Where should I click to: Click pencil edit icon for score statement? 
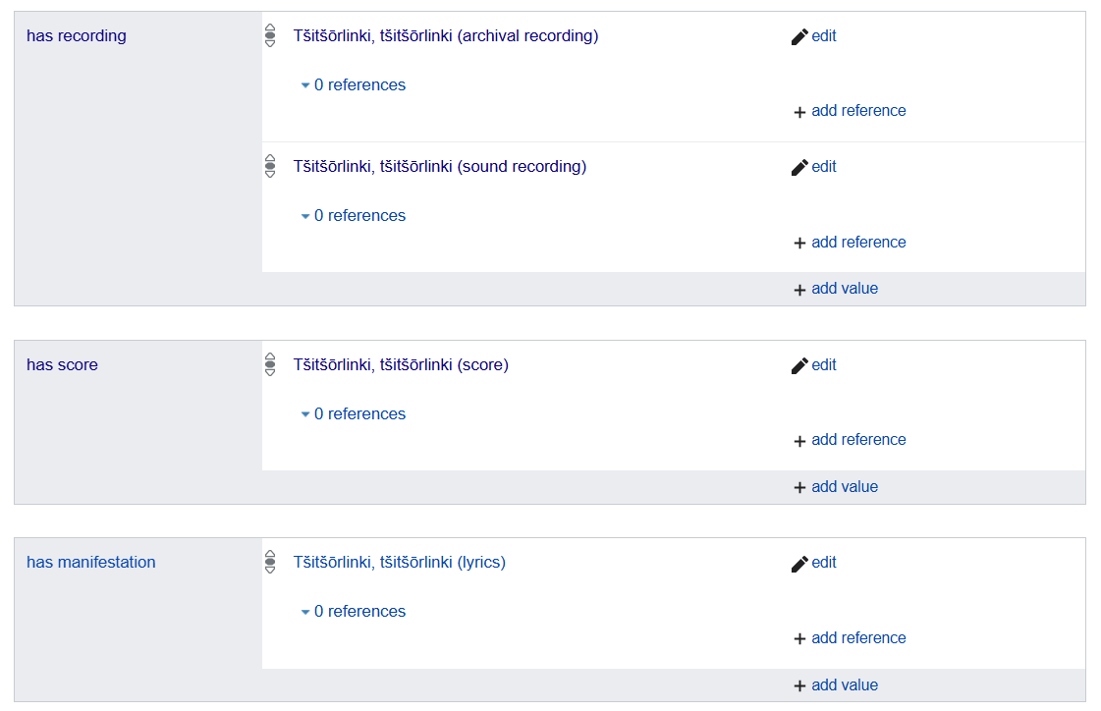[x=799, y=365]
